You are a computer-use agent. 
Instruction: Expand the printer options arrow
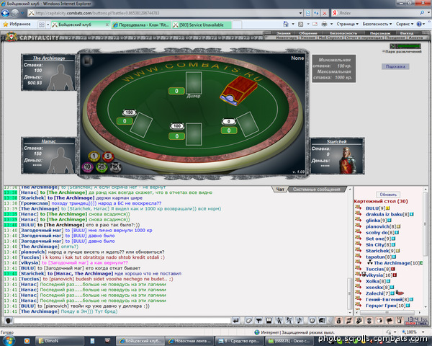[x=331, y=24]
